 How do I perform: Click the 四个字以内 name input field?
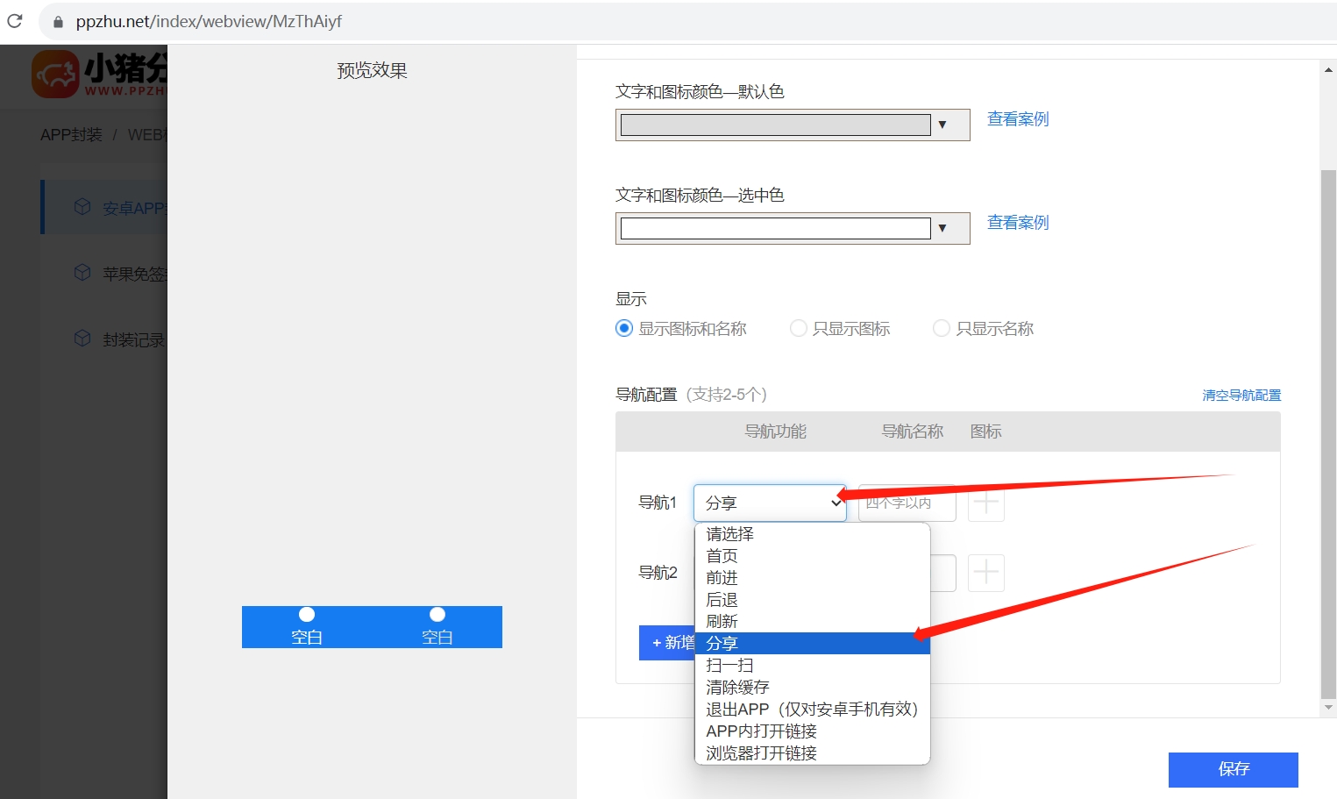coord(906,503)
